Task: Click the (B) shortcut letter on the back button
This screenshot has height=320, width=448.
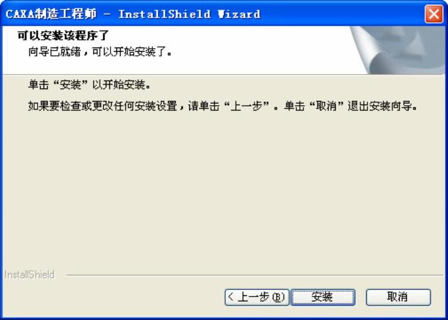Action: pos(278,297)
